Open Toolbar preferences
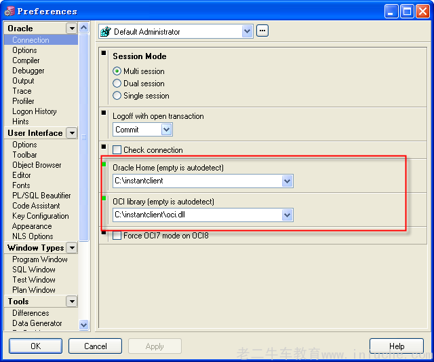This screenshot has height=362, width=434. tap(24, 155)
